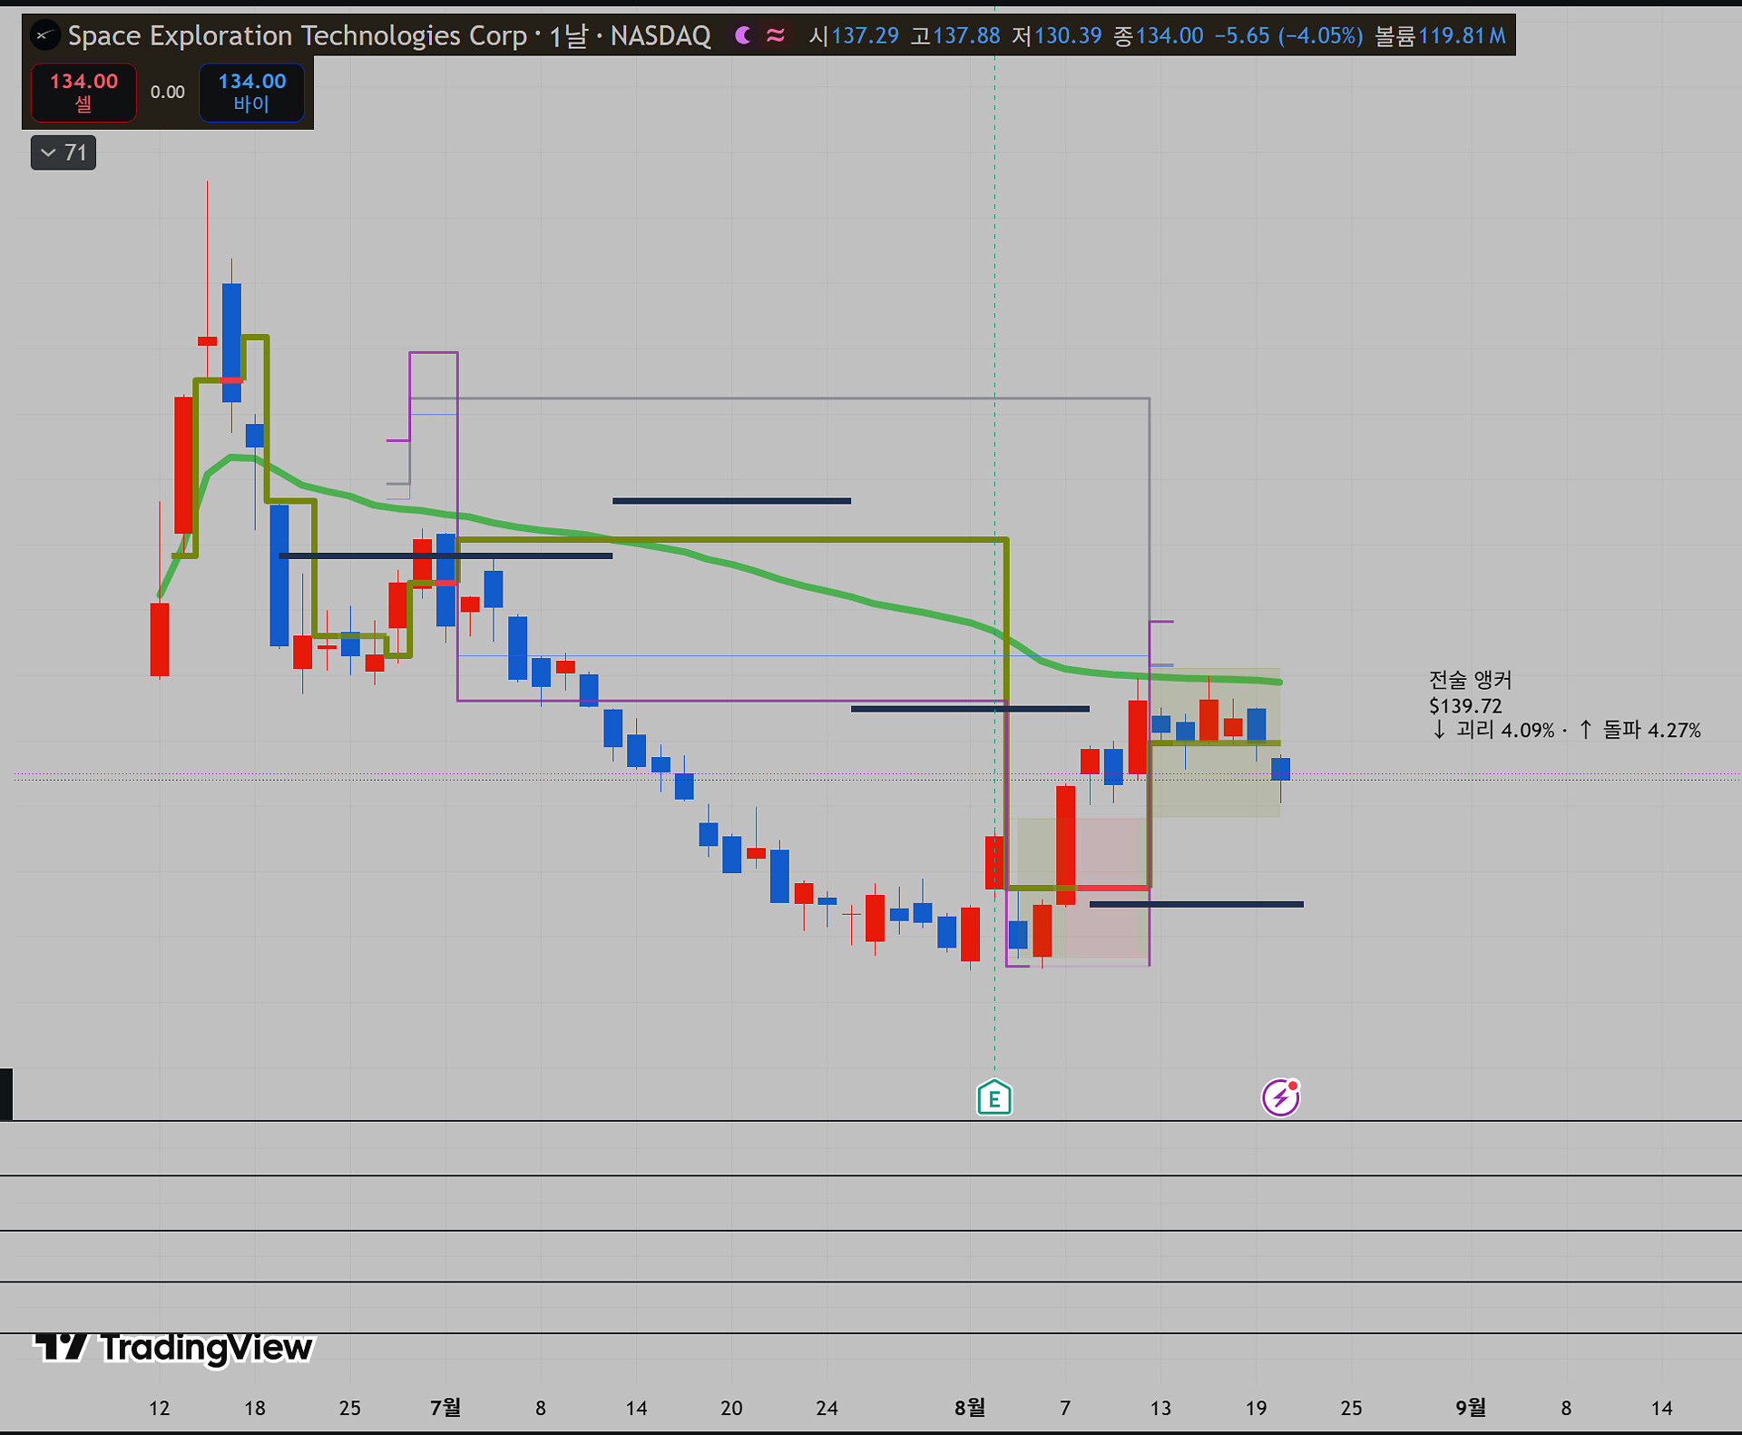
Task: Click the blue 134.00 바이 buy button
Action: [251, 92]
